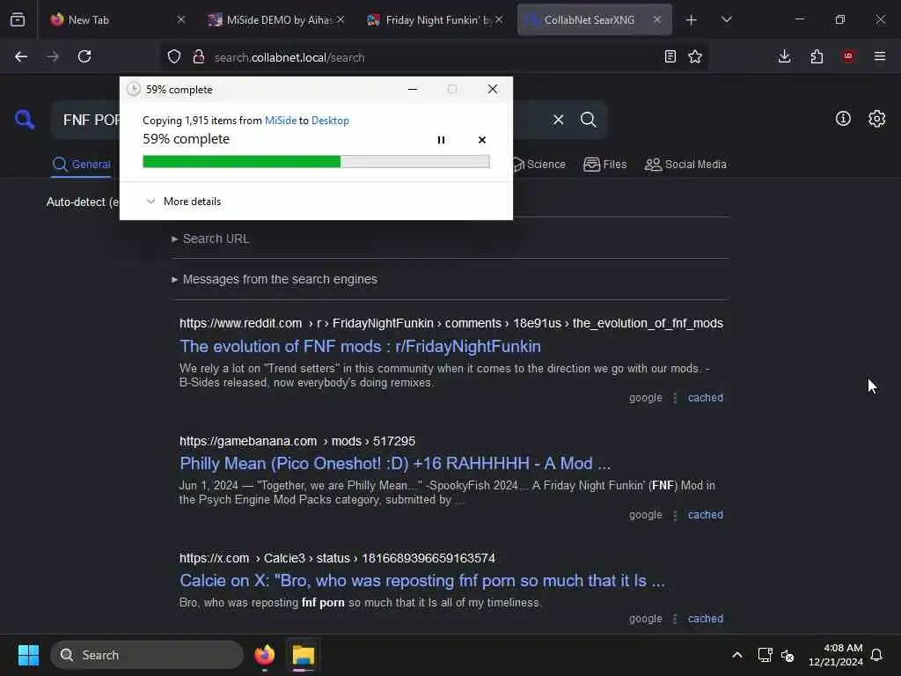Viewport: 901px width, 676px height.
Task: Submit search with the magnifier button
Action: pos(588,120)
